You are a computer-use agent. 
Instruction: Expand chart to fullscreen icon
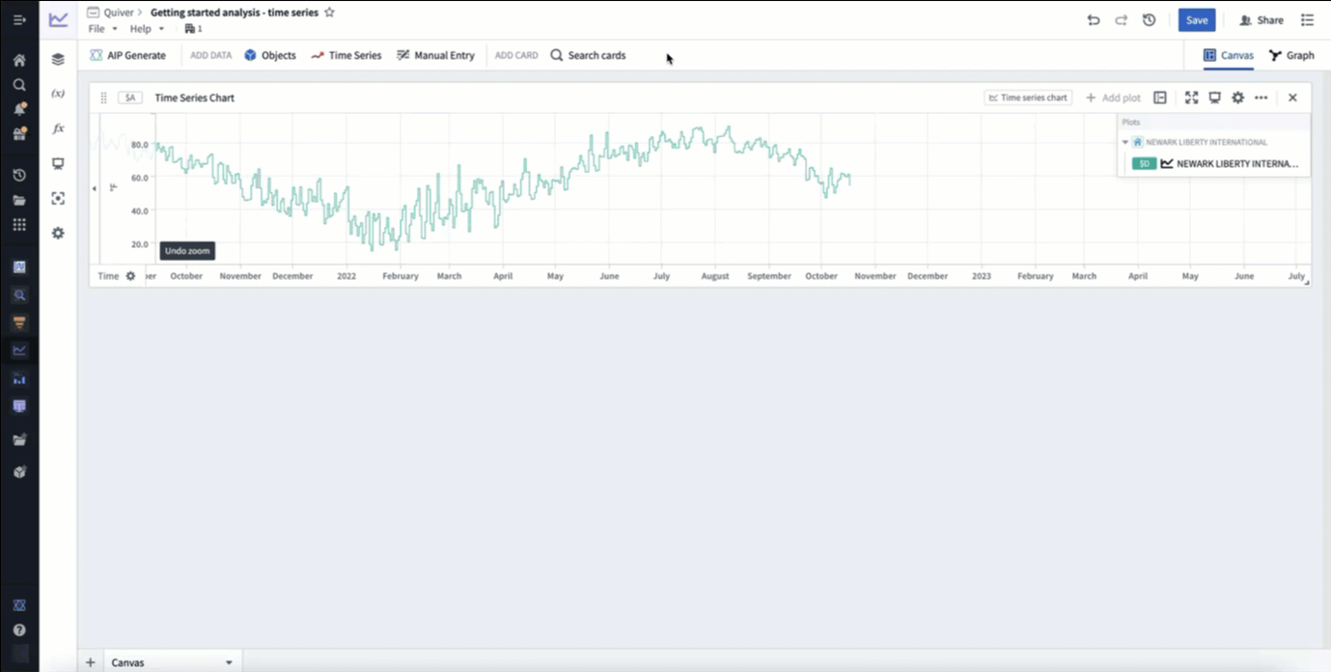pos(1191,98)
